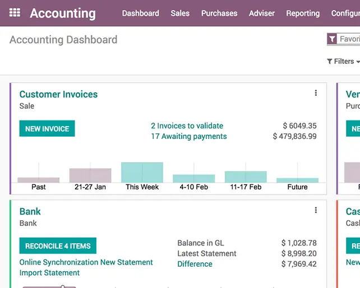Image resolution: width=360 pixels, height=288 pixels.
Task: Click the Import Statement link
Action: (49, 273)
